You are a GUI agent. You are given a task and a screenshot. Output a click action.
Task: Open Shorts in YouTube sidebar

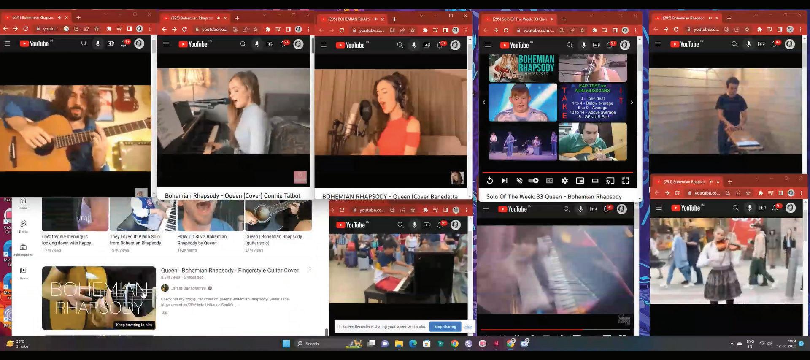pyautogui.click(x=23, y=226)
